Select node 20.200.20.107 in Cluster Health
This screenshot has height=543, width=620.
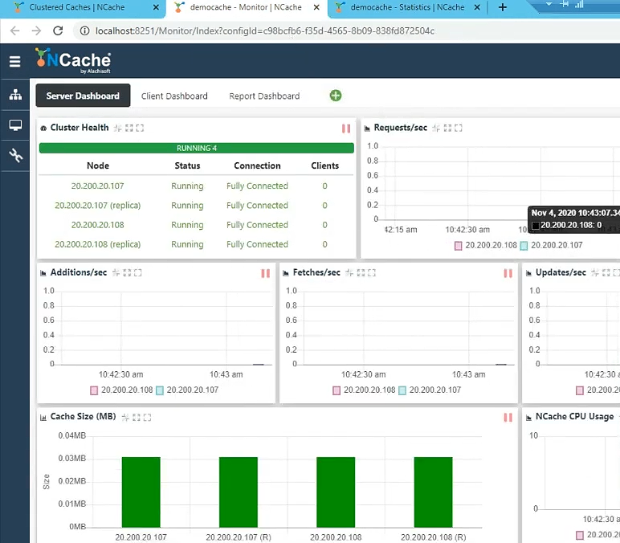pyautogui.click(x=98, y=186)
